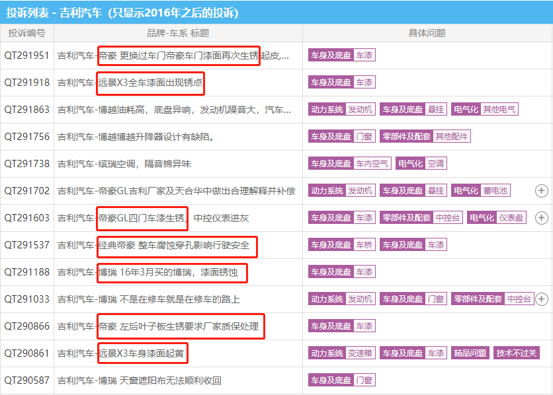Viewport: 553px width, 395px height.
Task: Click 车漆 tag in row QT291603
Action: pyautogui.click(x=364, y=218)
